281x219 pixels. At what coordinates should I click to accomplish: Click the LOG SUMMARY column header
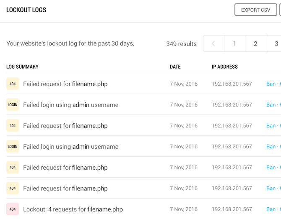click(x=22, y=66)
